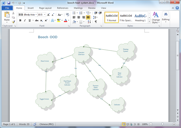
Task: Click the Bullets list icon
Action: [74, 13]
